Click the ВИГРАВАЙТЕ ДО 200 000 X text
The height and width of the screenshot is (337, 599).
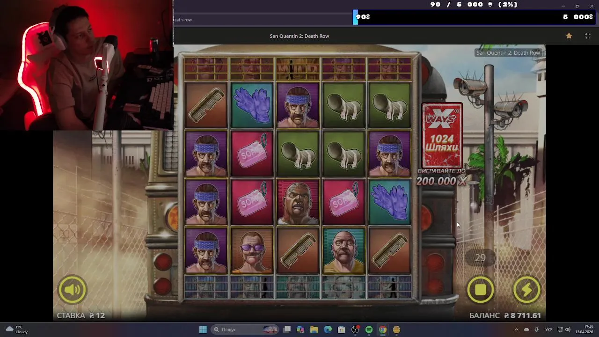tap(442, 177)
